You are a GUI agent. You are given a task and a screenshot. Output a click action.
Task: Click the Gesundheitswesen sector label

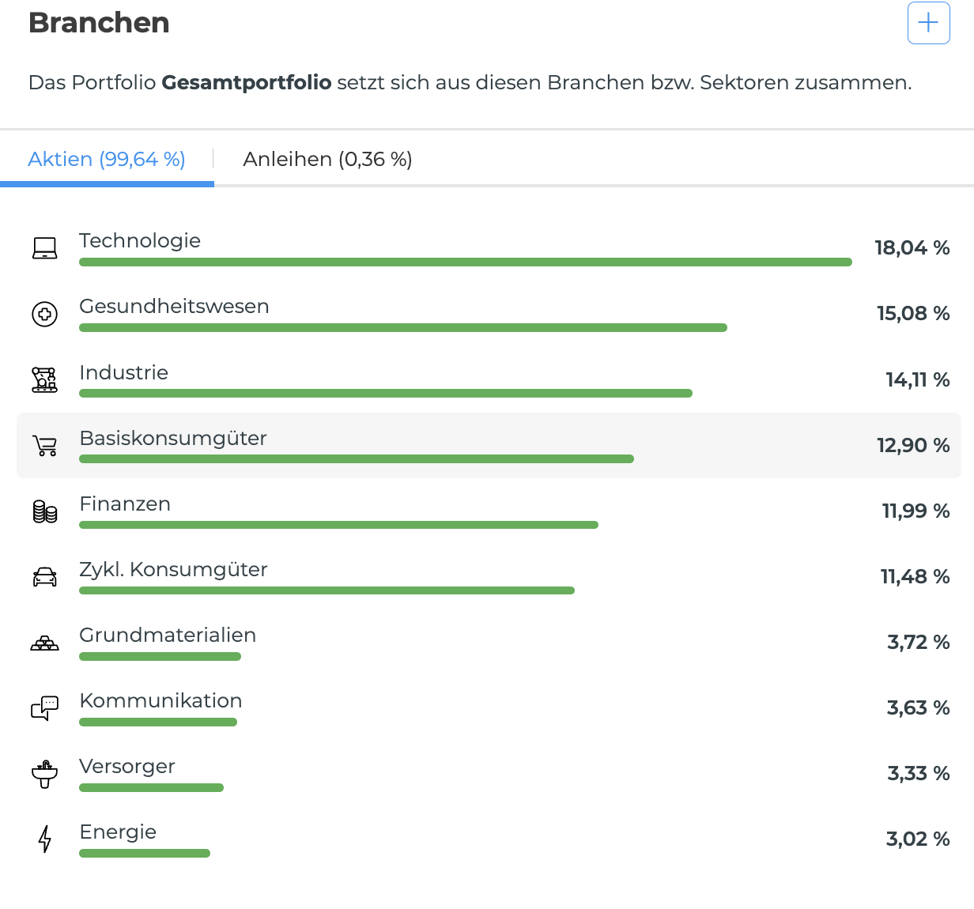coord(174,307)
